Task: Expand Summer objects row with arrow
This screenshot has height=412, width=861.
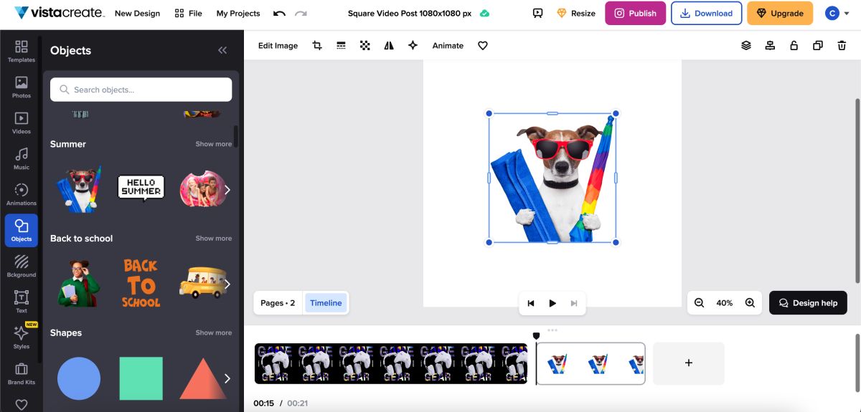Action: tap(227, 190)
